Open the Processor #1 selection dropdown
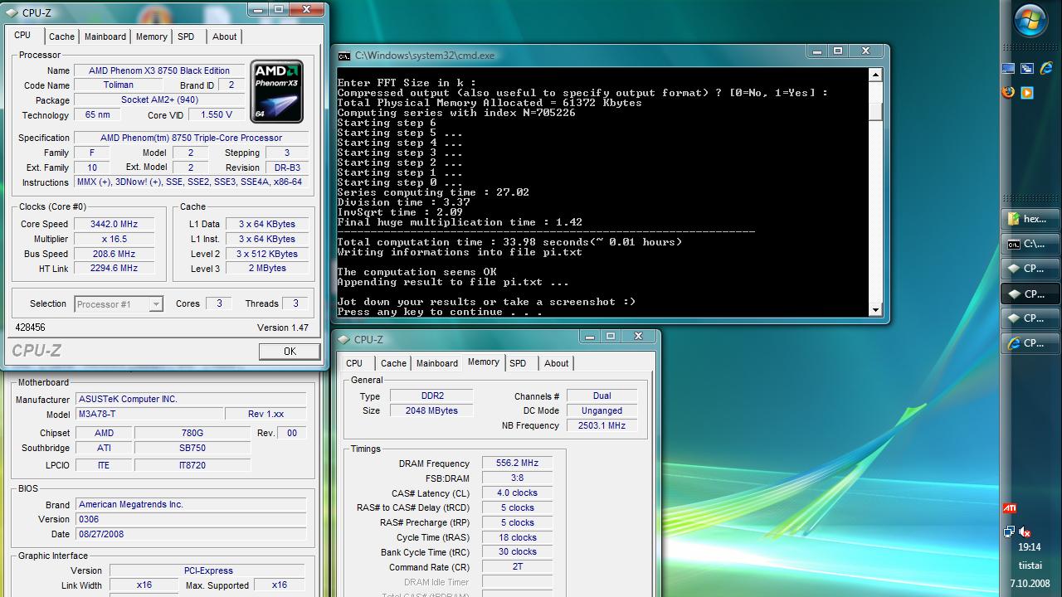 coord(119,304)
